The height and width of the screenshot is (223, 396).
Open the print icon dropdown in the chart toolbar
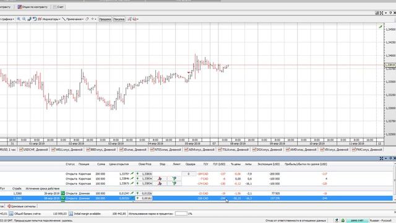coord(136,19)
